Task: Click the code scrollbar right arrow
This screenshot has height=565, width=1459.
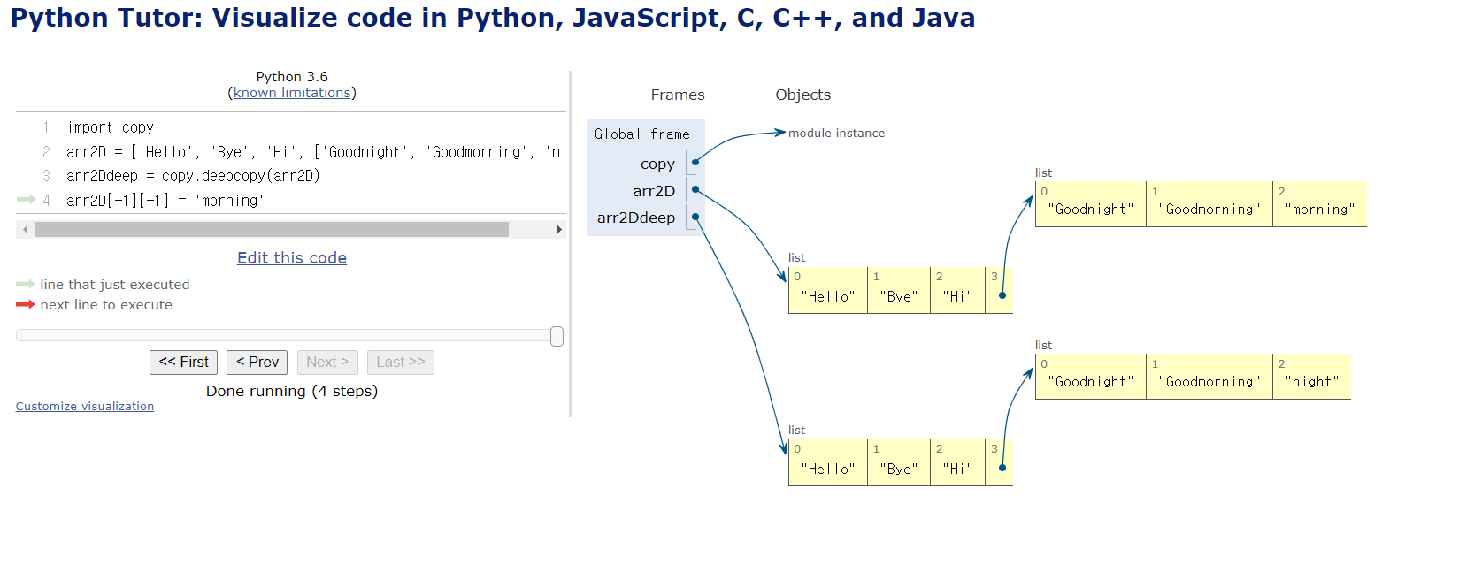Action: 558,230
